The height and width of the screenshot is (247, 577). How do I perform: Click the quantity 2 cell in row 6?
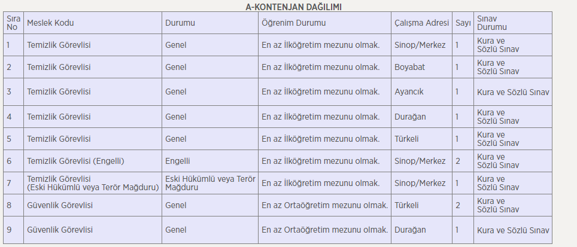457,161
